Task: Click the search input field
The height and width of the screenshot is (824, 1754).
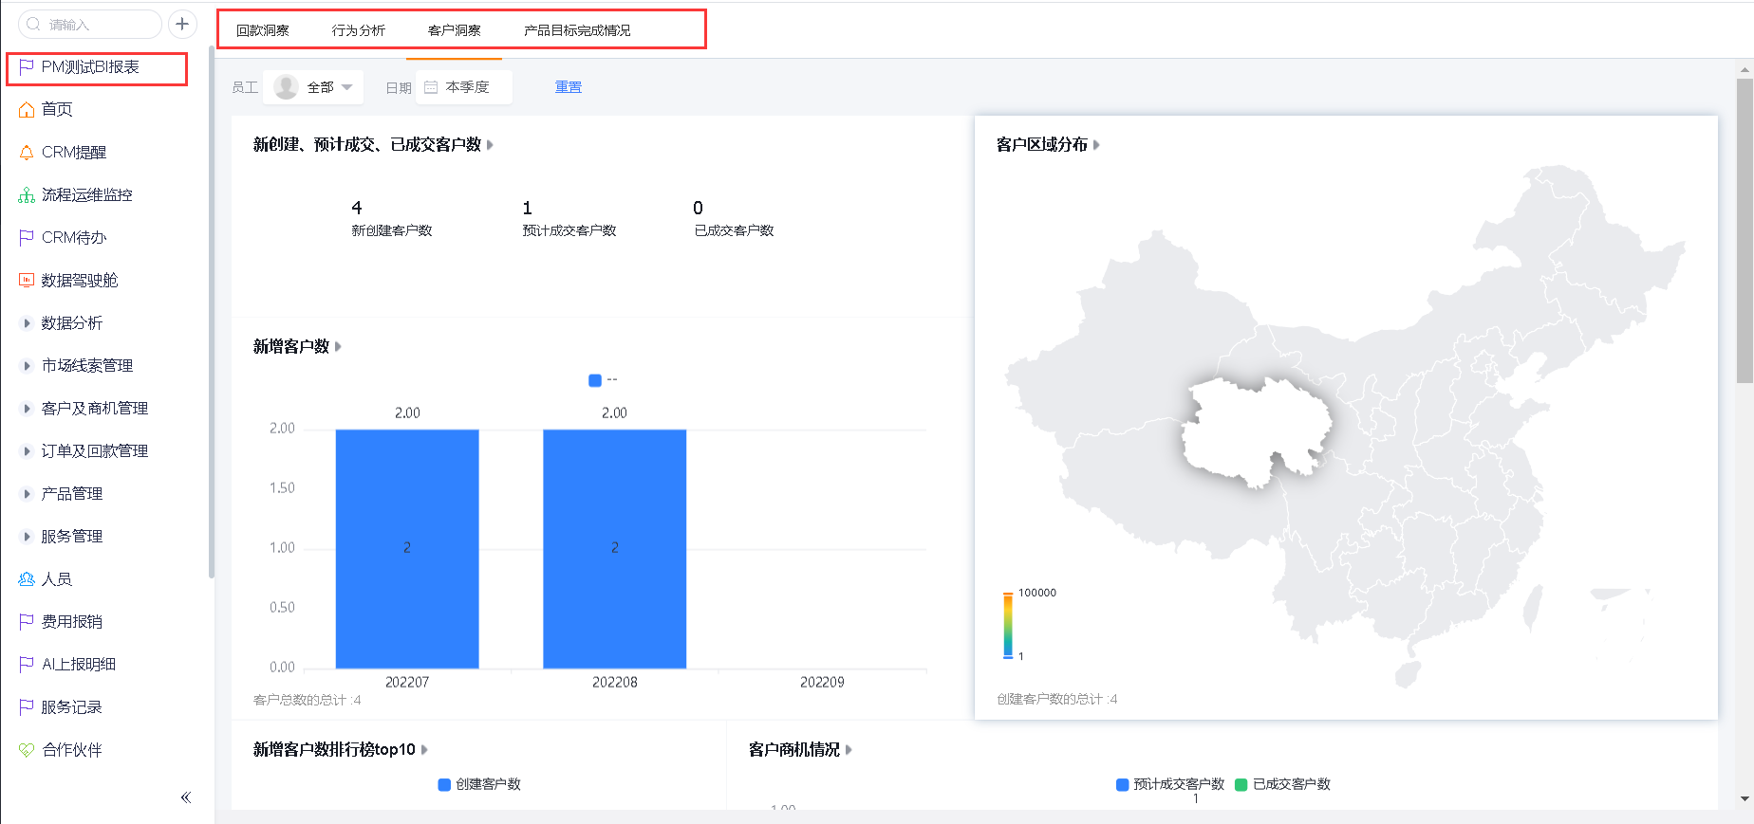Action: pos(90,24)
